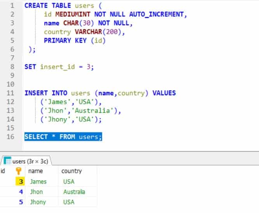Select the id cell with value 4

click(x=12, y=192)
